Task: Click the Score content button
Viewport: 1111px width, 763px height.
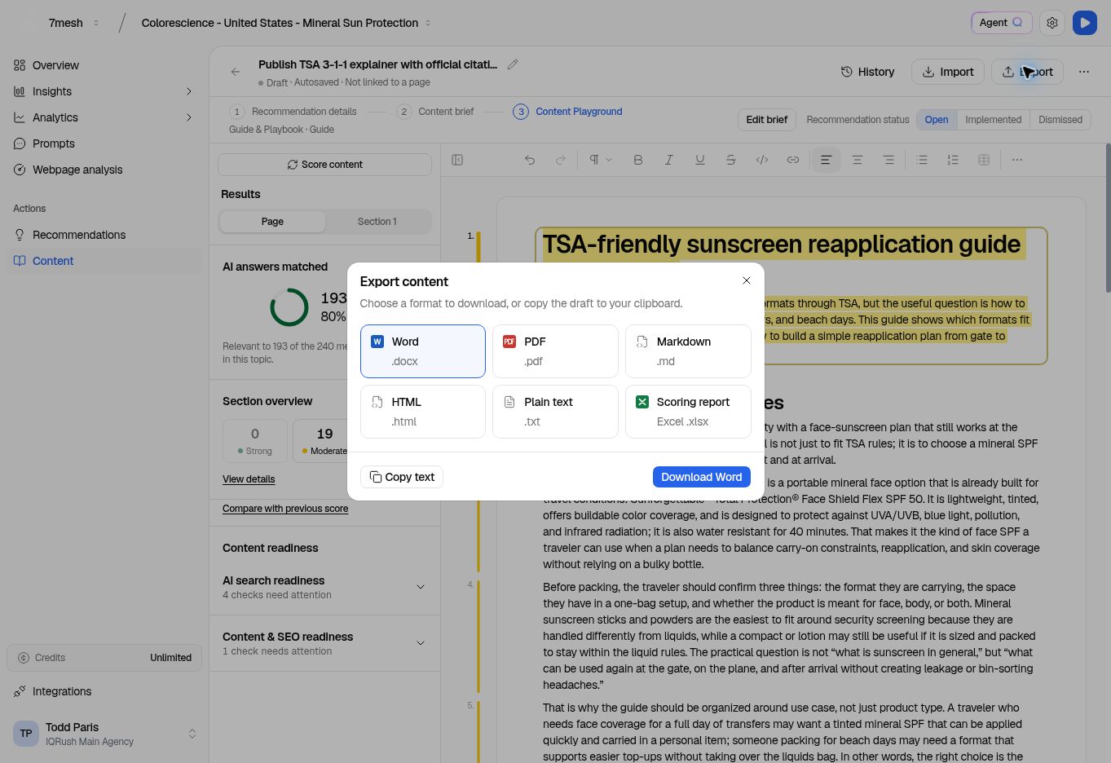Action: pos(324,165)
